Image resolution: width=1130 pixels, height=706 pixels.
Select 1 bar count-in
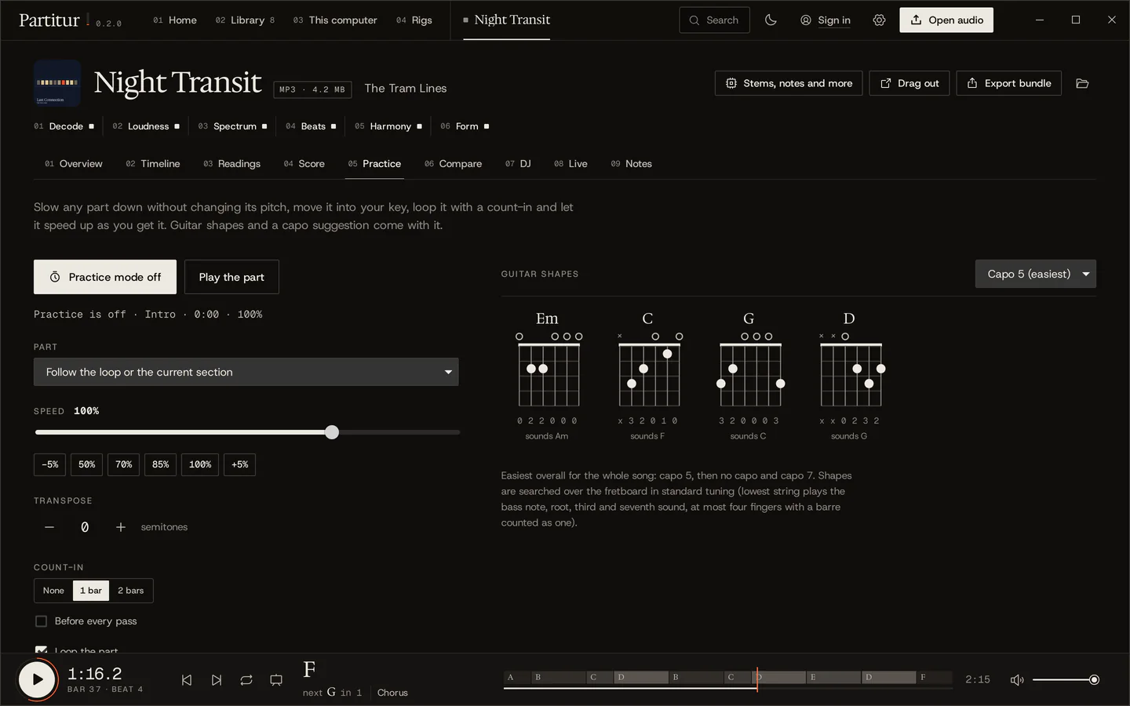pos(91,591)
